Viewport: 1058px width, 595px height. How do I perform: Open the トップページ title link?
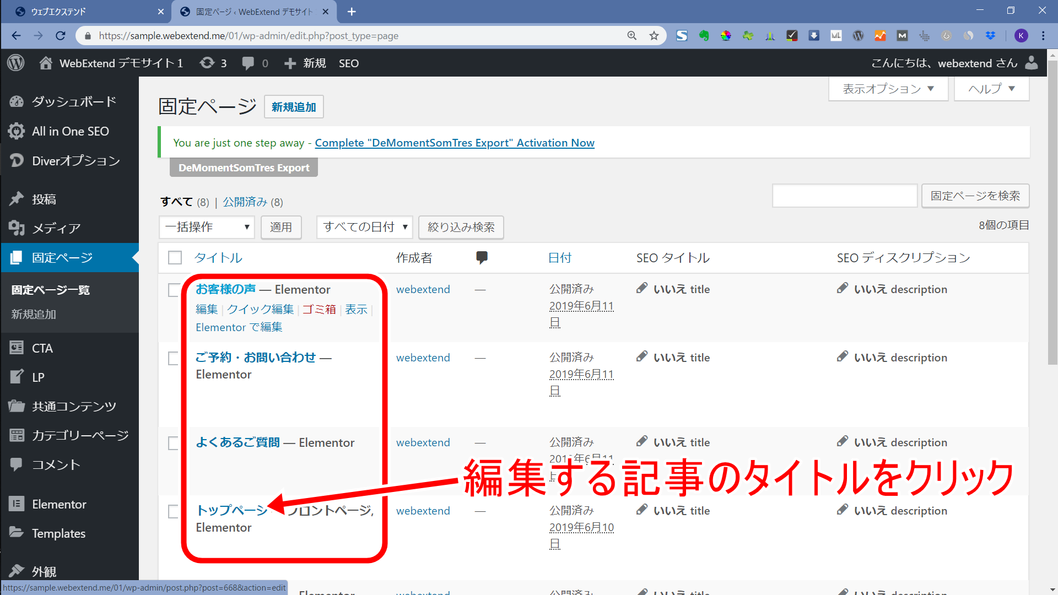click(x=231, y=510)
